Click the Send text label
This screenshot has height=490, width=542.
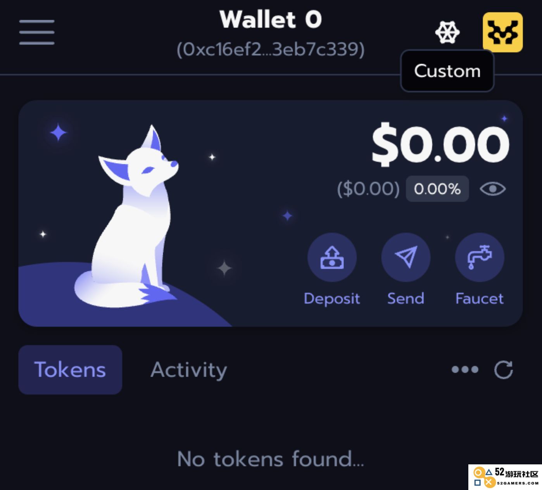click(x=406, y=299)
